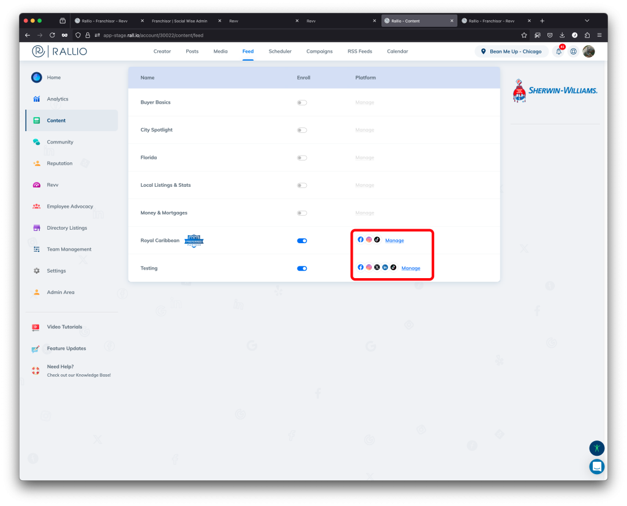Click the Facebook platform icon for Testing
Image resolution: width=627 pixels, height=506 pixels.
click(361, 267)
